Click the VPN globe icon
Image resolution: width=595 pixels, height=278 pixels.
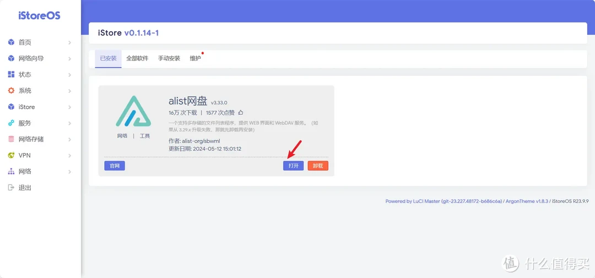click(12, 155)
